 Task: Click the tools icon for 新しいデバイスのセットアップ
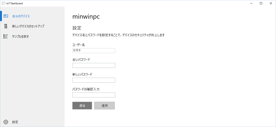tap(6, 26)
